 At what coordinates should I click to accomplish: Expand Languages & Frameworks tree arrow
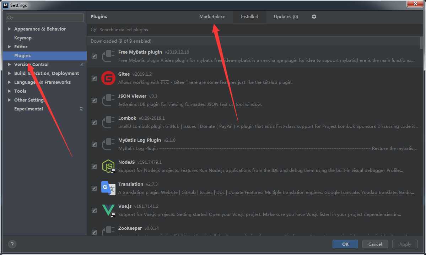9,82
